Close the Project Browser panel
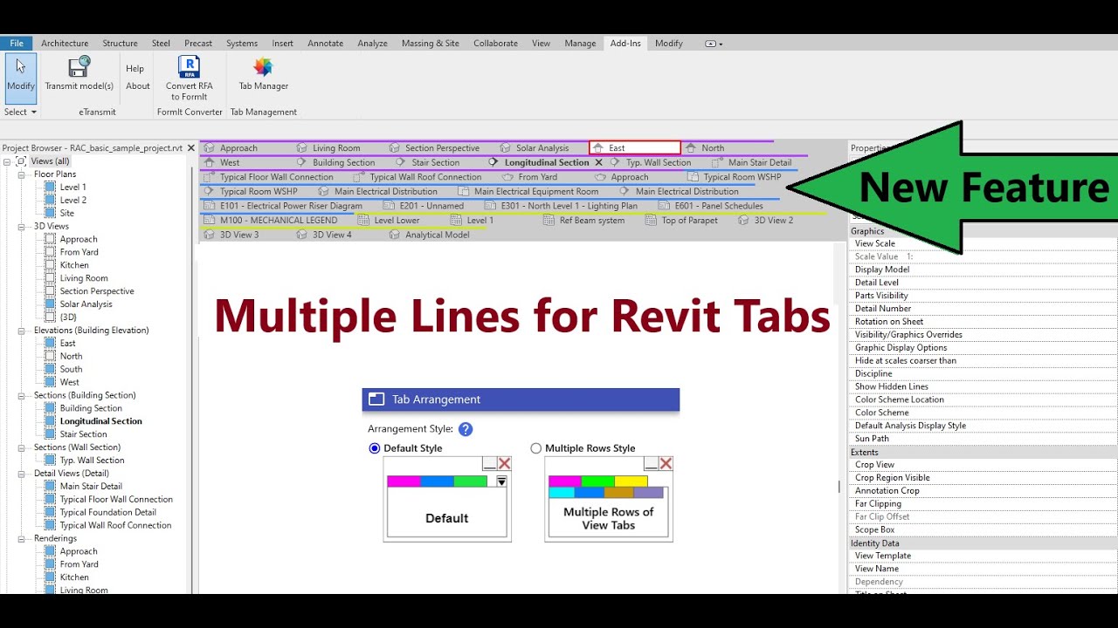The height and width of the screenshot is (628, 1118). [191, 148]
